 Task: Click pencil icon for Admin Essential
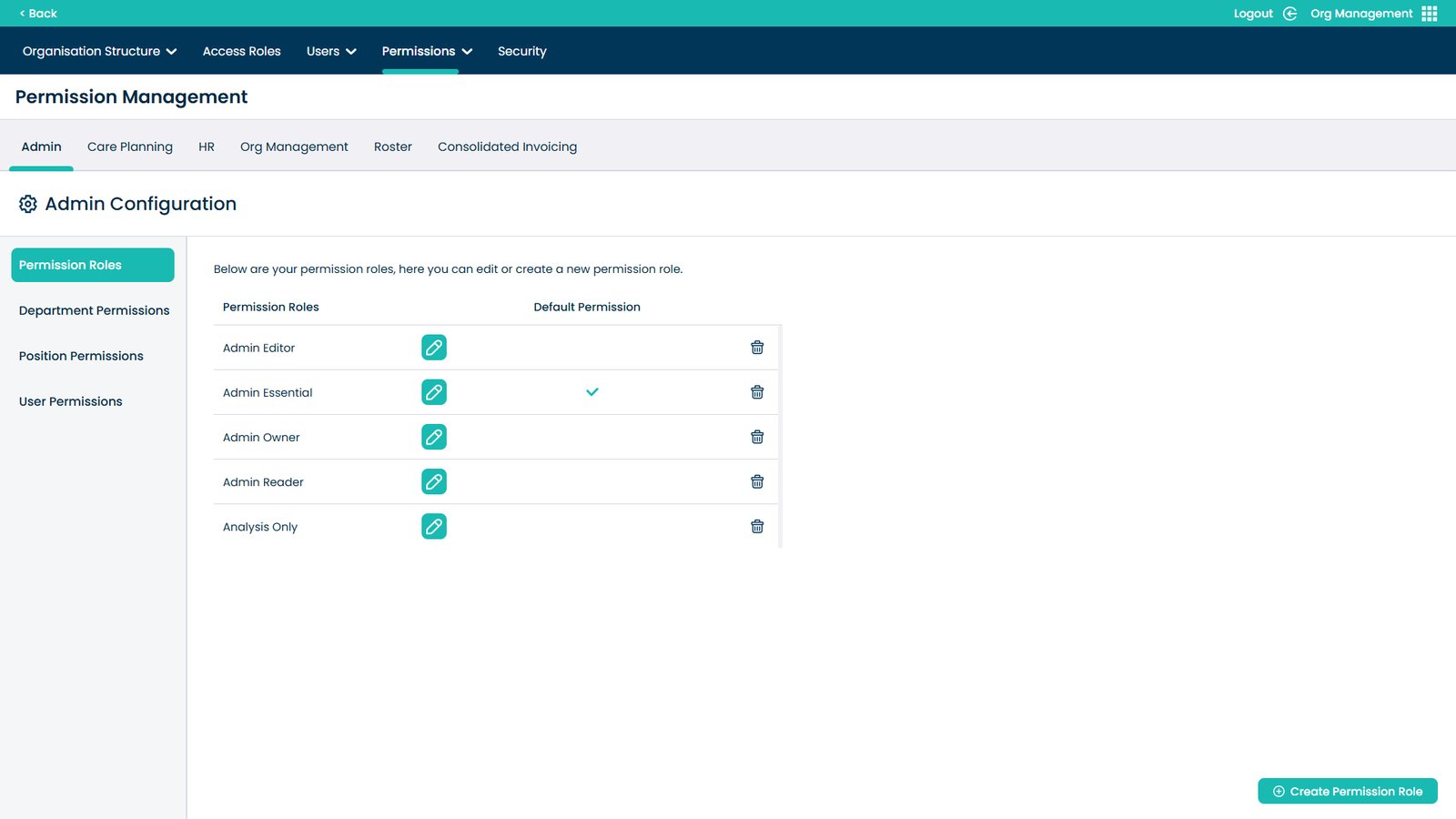point(434,392)
